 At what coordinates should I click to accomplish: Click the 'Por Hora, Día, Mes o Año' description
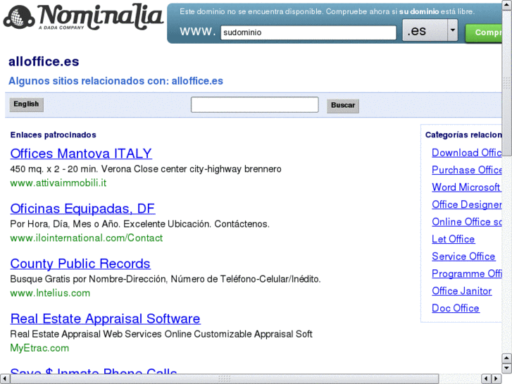139,224
